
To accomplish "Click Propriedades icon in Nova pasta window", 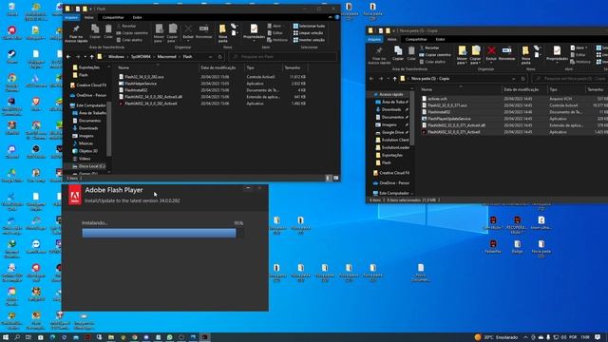I will pyautogui.click(x=557, y=50).
